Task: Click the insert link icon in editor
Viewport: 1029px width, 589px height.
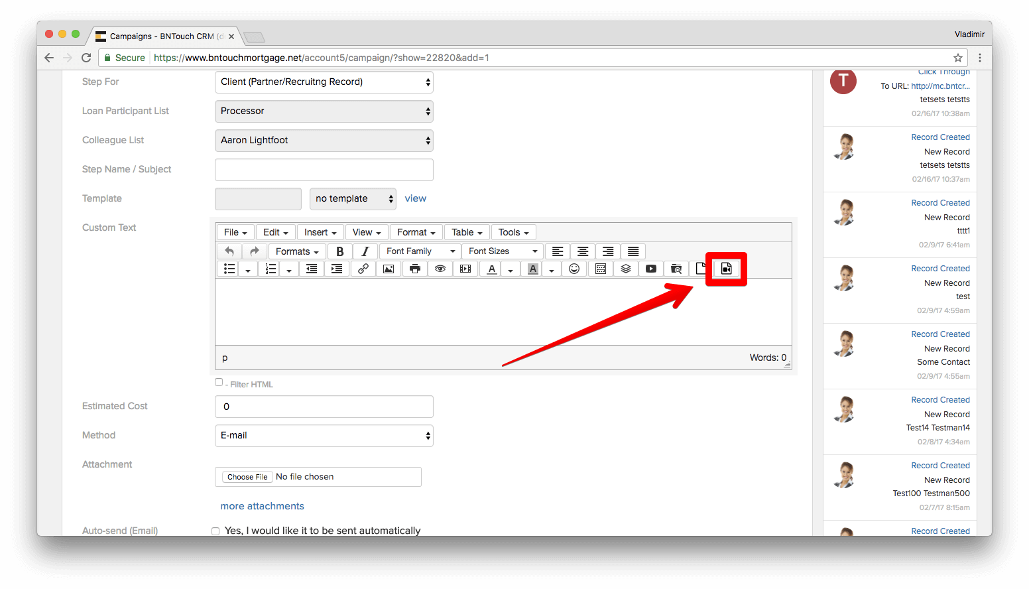Action: tap(363, 269)
